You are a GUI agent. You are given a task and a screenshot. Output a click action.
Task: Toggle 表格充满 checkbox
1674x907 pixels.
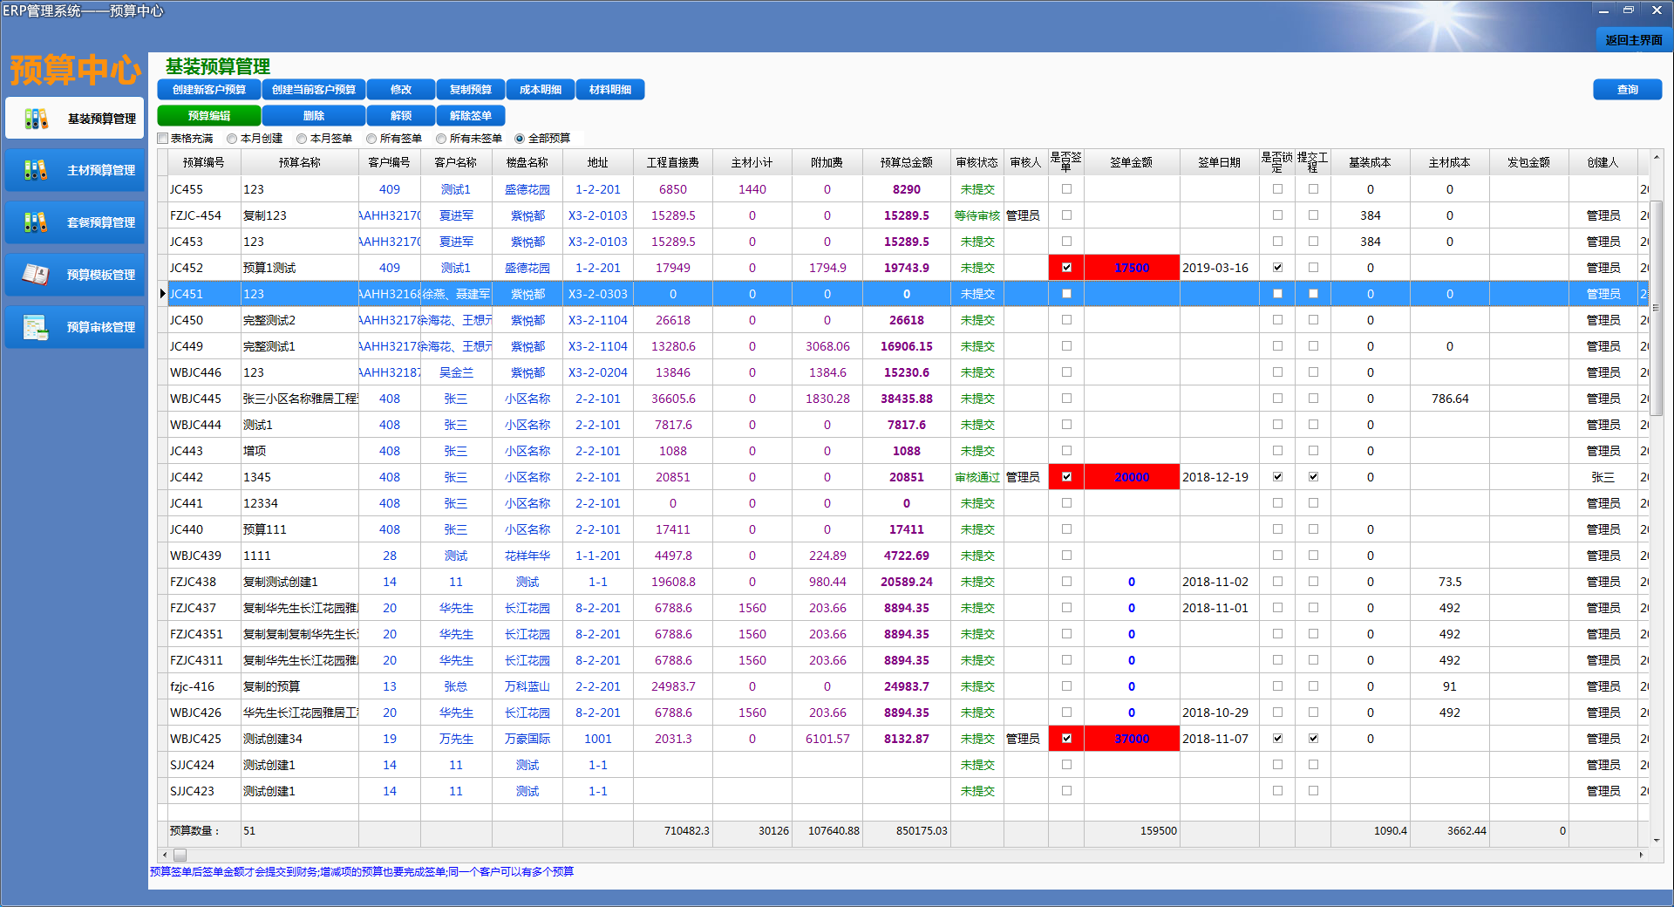point(163,139)
